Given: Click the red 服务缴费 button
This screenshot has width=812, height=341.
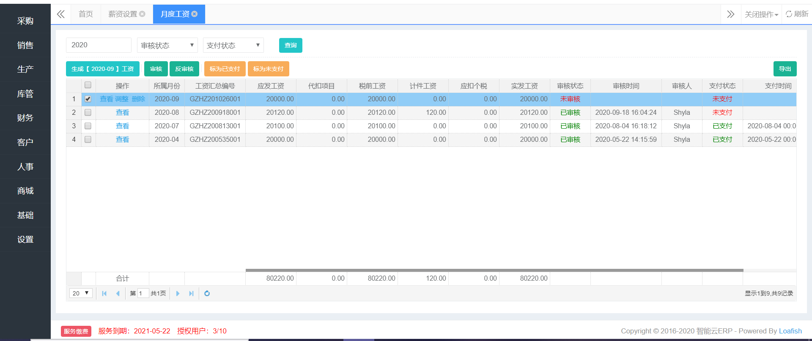Looking at the screenshot, I should (x=76, y=331).
